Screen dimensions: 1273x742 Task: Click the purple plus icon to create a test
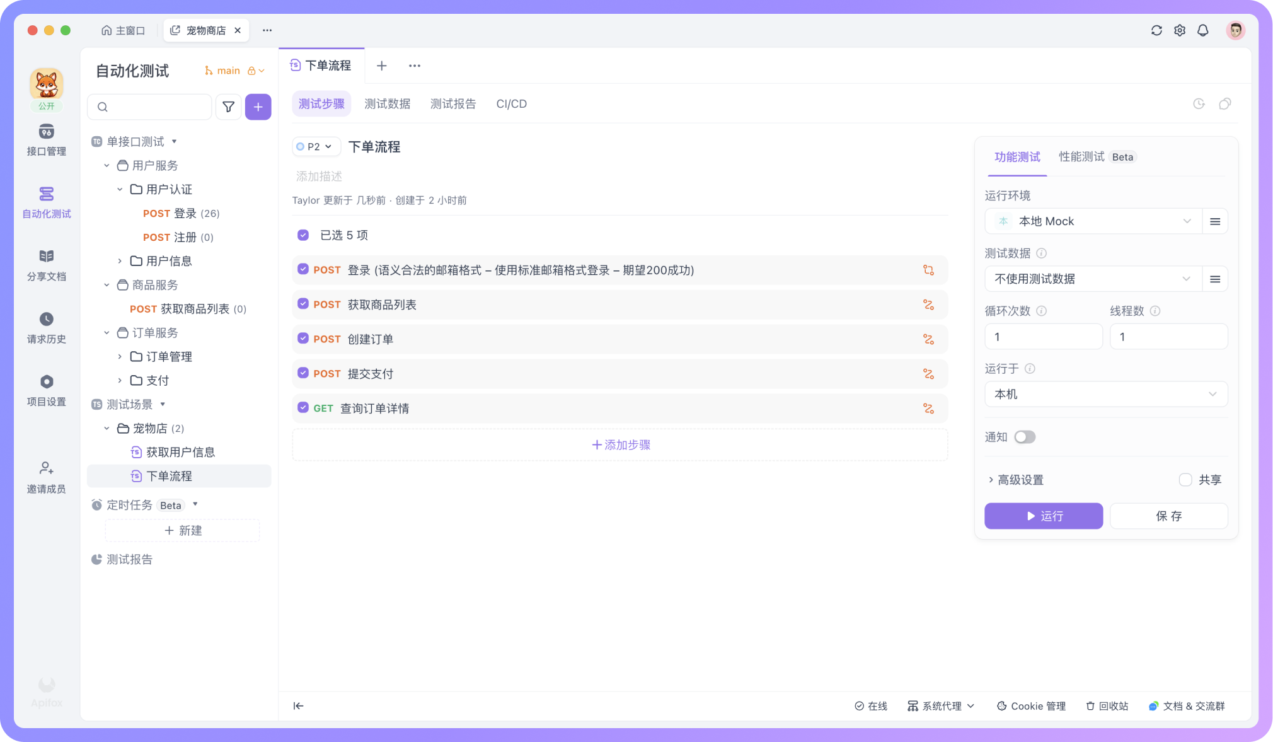coord(258,107)
